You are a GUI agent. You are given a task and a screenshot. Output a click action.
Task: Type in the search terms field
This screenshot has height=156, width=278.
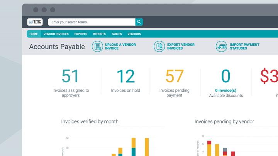point(92,22)
